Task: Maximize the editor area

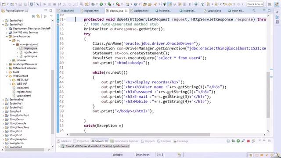Action: [x=269, y=11]
